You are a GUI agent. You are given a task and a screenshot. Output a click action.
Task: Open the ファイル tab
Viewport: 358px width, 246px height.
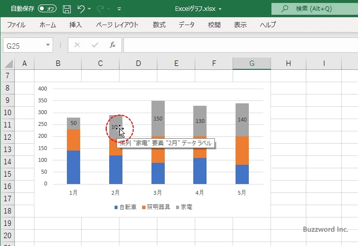pos(16,25)
